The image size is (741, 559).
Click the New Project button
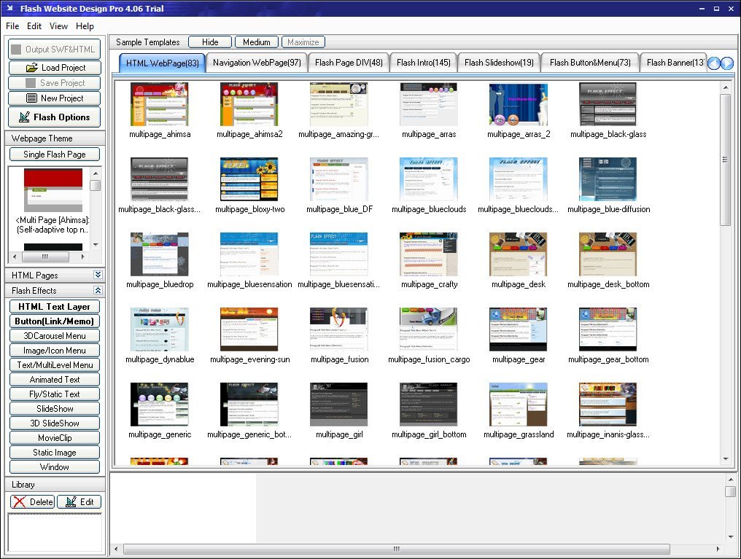point(54,98)
